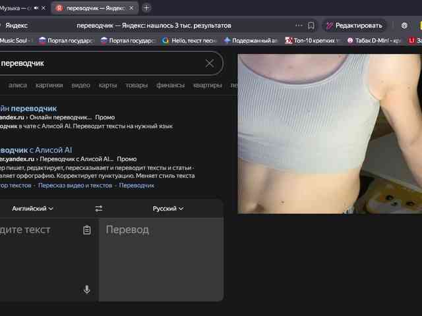Image resolution: width=422 pixels, height=316 pixels.
Task: Open the финансы search category
Action: coord(170,85)
